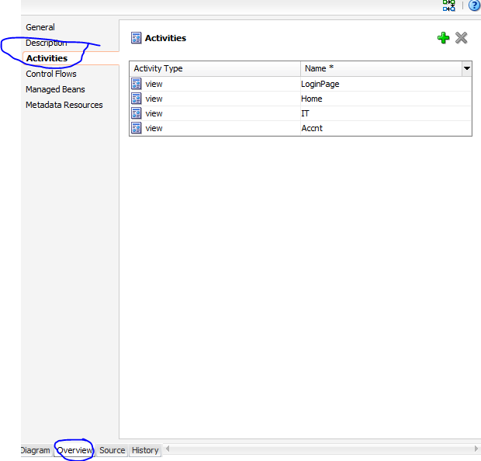Click the Activities header icon
This screenshot has height=461, width=481.
click(137, 38)
